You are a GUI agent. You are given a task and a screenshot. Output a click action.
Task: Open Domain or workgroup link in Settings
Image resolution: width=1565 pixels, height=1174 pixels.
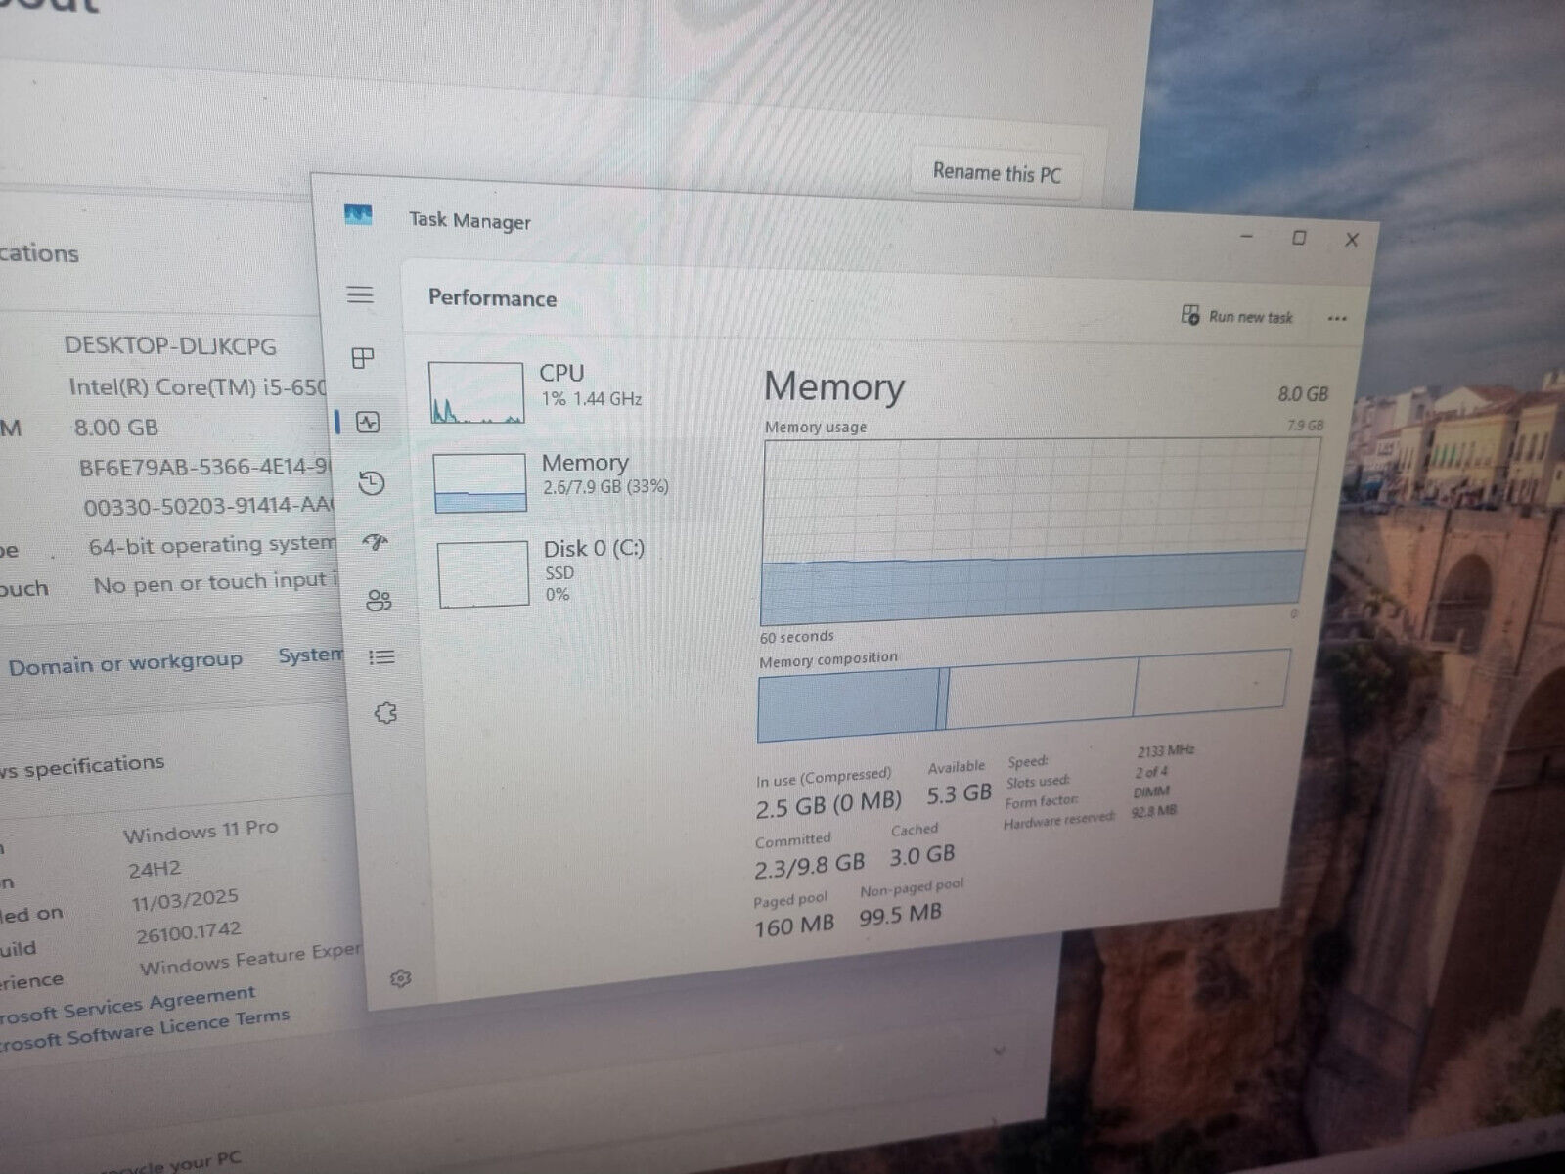tap(125, 664)
